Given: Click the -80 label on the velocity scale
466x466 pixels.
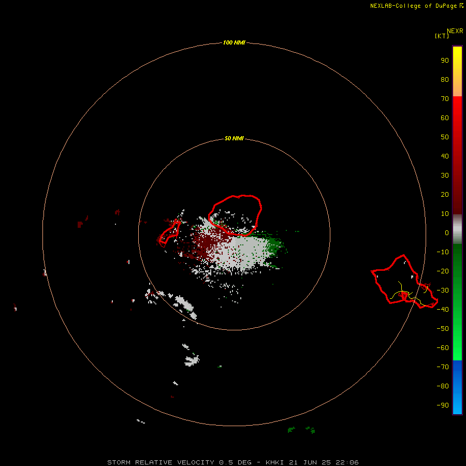Looking at the screenshot, I should pyautogui.click(x=443, y=386).
